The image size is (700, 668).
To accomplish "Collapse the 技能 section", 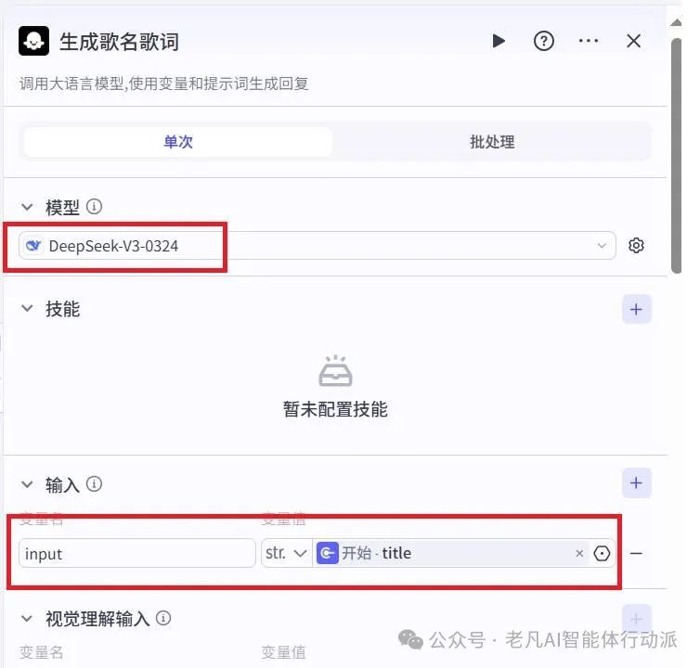I will pos(27,308).
